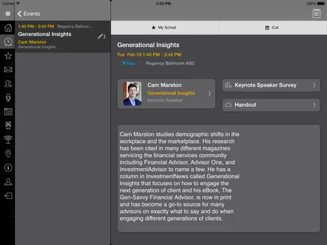Click the Map link
This screenshot has width=327, height=245.
(x=131, y=63)
